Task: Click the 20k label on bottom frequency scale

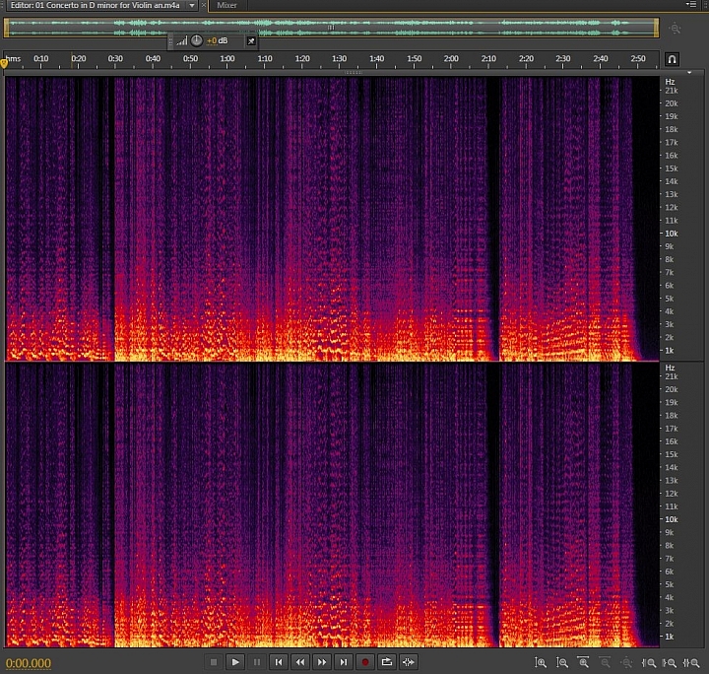Action: [671, 389]
